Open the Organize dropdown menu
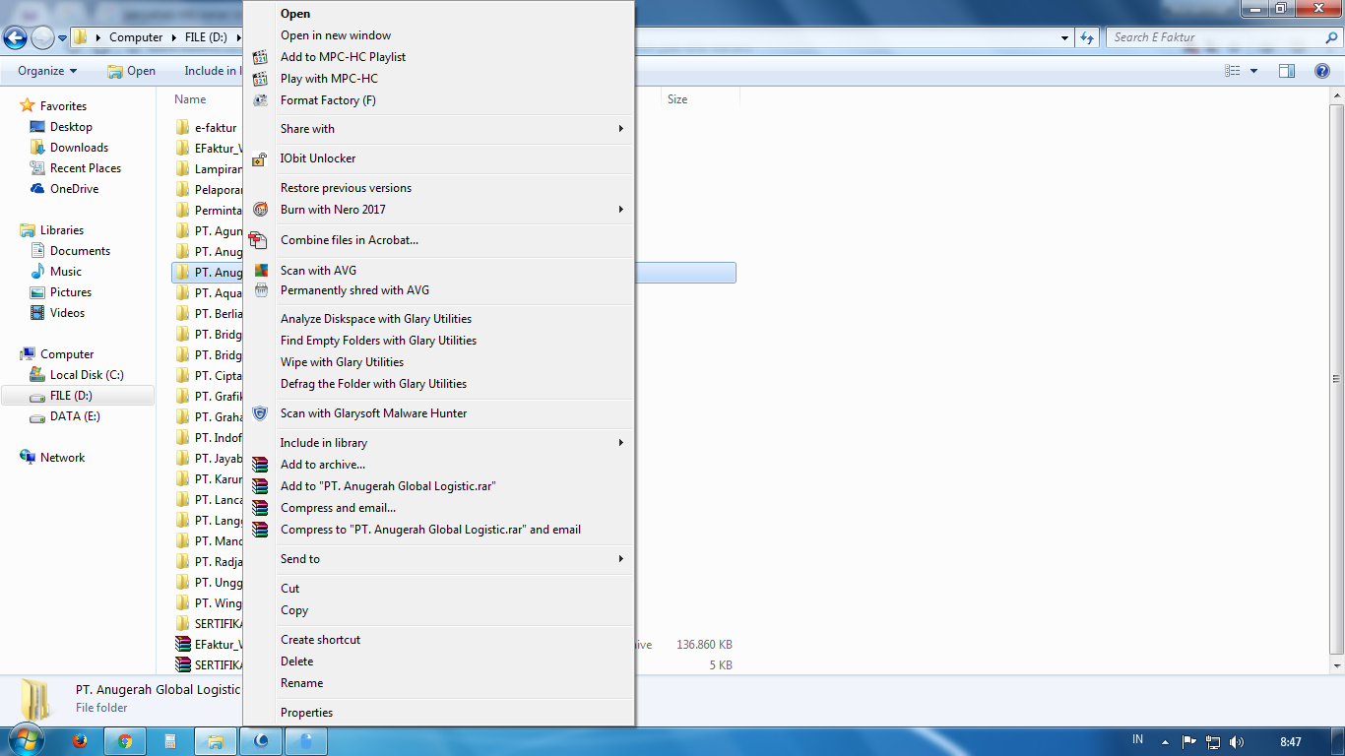This screenshot has width=1345, height=756. click(x=47, y=71)
